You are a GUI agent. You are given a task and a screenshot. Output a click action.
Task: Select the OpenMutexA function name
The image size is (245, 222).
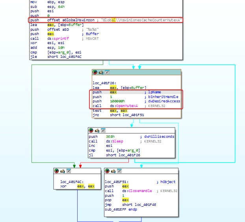pos(127,106)
